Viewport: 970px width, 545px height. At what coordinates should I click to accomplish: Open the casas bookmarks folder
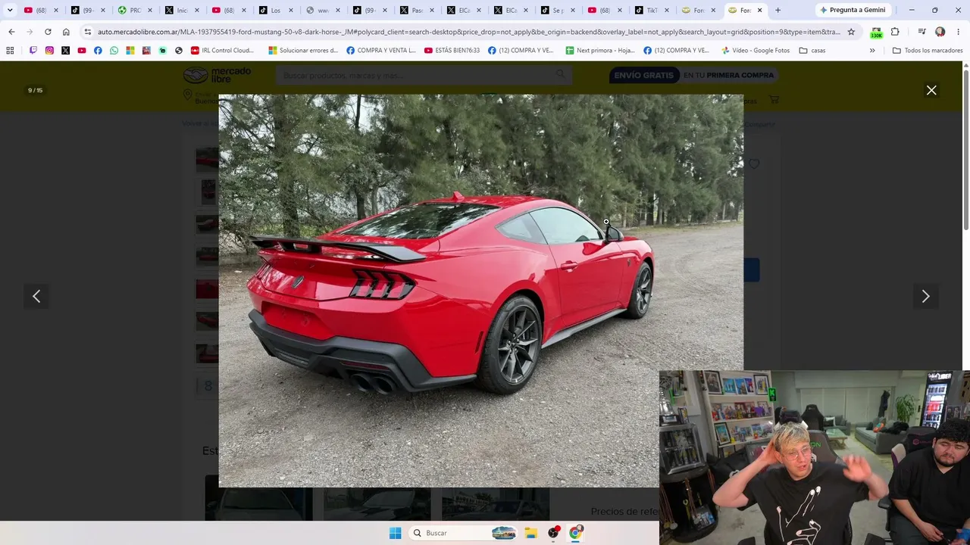[x=812, y=50]
